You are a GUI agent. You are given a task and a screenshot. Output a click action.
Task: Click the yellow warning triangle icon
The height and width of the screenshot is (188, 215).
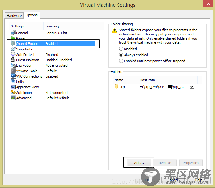[x=114, y=30]
